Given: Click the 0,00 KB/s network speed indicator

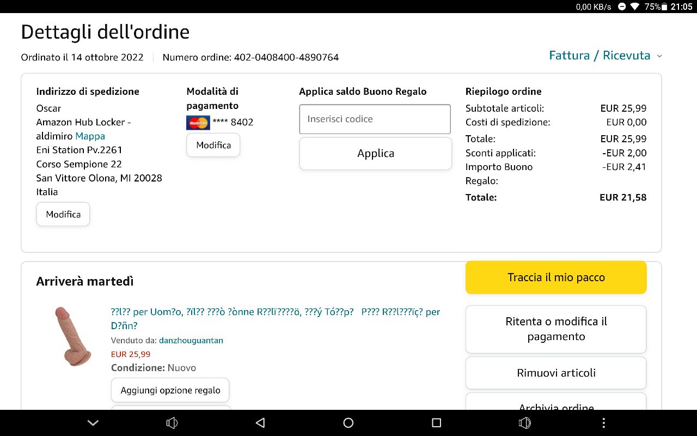Looking at the screenshot, I should (x=594, y=7).
